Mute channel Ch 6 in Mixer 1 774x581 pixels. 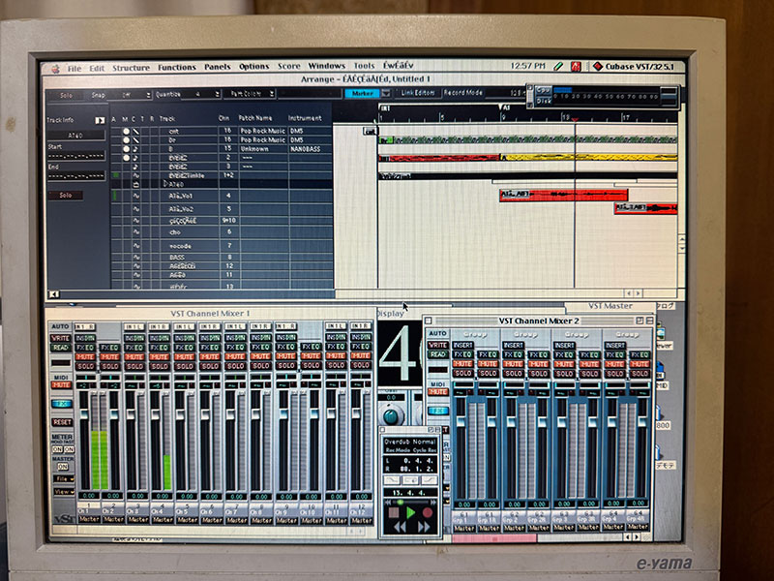(x=210, y=356)
